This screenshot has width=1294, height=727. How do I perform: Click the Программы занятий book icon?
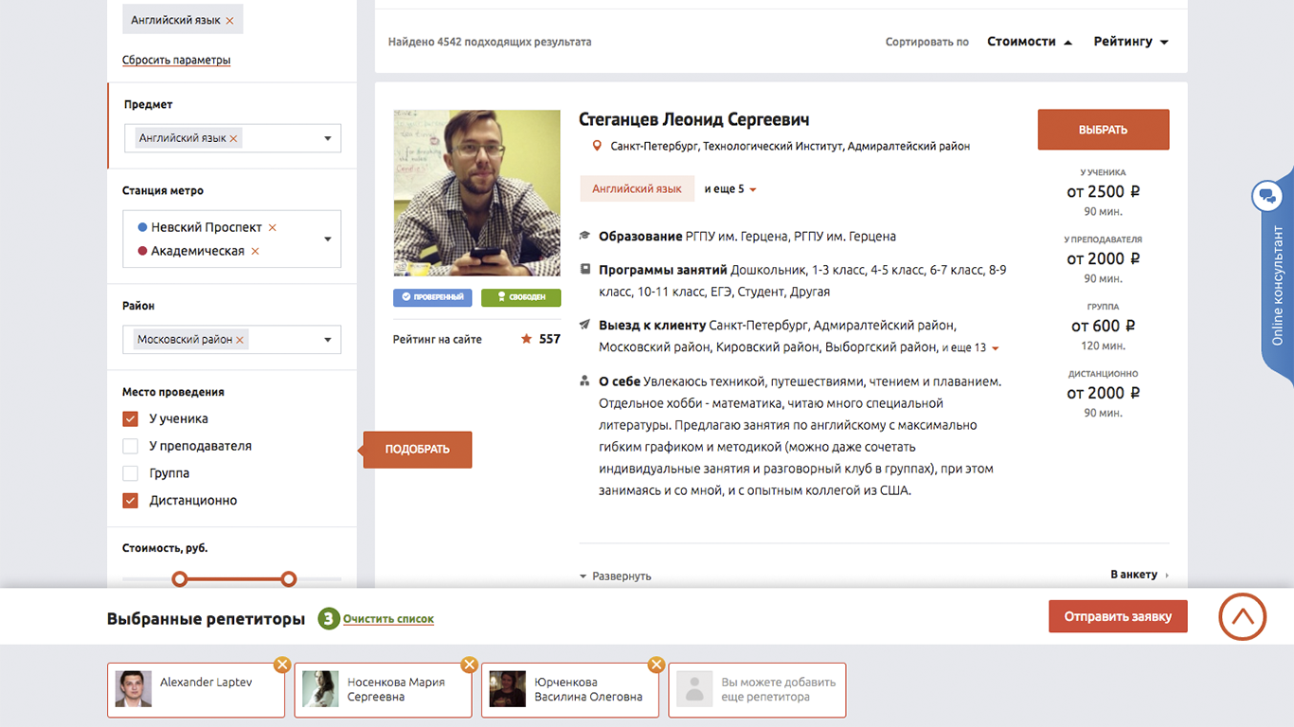point(585,269)
